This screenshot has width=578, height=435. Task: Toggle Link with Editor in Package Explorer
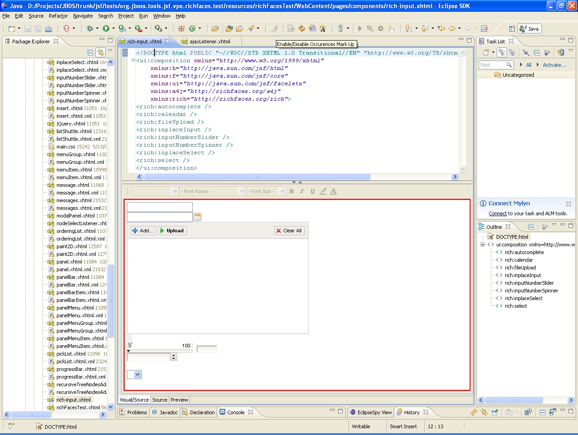(x=100, y=52)
